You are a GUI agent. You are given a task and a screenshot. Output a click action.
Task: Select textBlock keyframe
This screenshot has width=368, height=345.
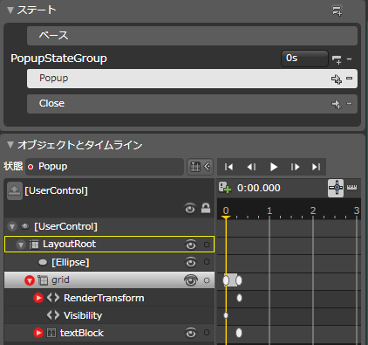point(239,333)
